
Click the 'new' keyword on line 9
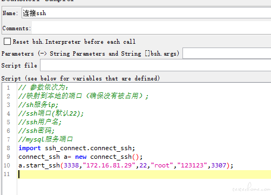click(81, 157)
